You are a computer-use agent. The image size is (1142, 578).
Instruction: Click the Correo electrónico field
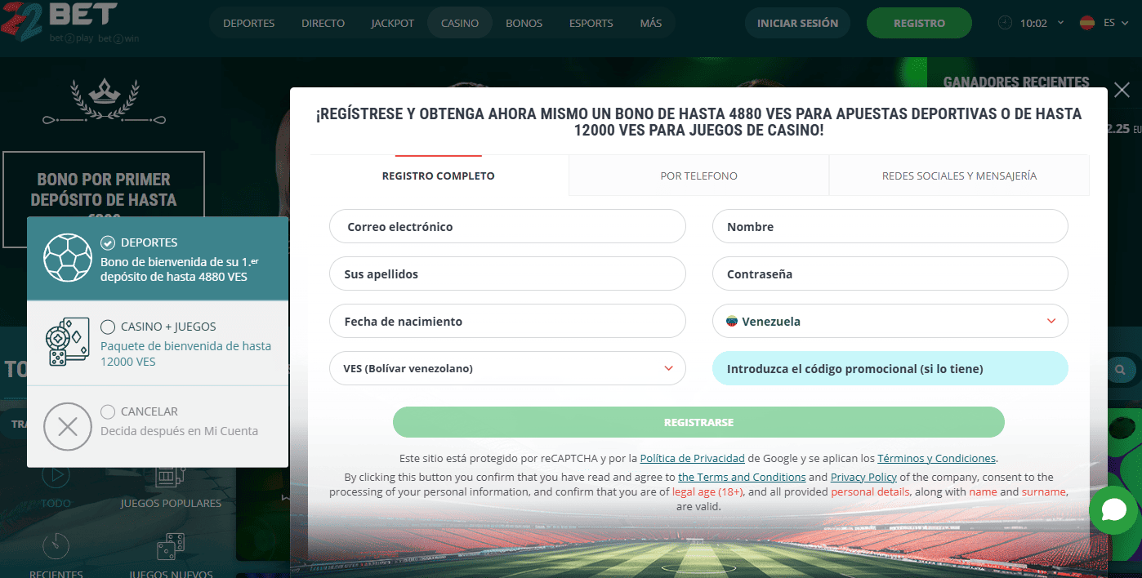(x=507, y=226)
